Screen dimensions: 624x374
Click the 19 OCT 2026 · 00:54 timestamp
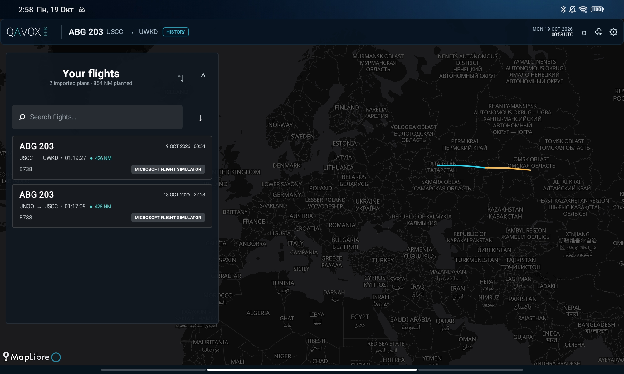pos(184,146)
